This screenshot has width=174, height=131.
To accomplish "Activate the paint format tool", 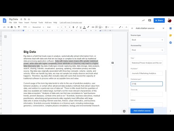I will pos(19,27).
